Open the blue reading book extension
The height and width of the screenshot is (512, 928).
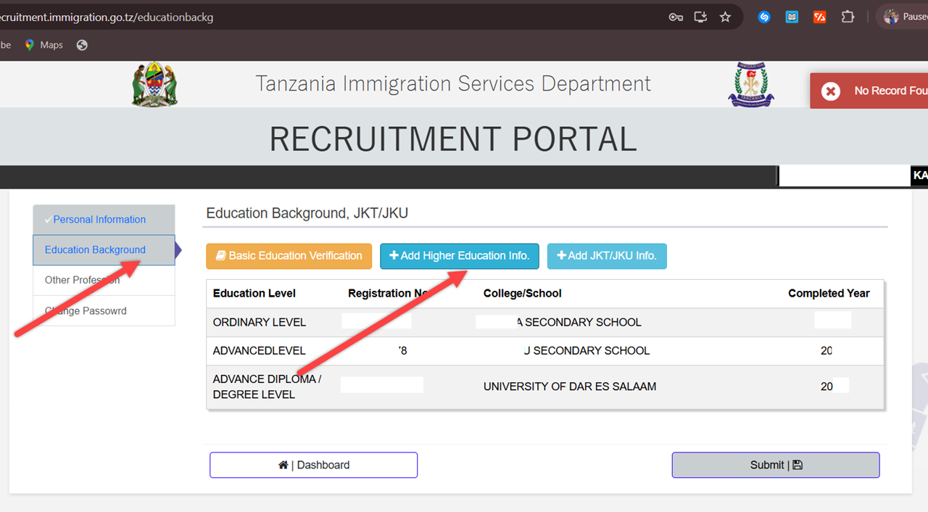tap(791, 16)
